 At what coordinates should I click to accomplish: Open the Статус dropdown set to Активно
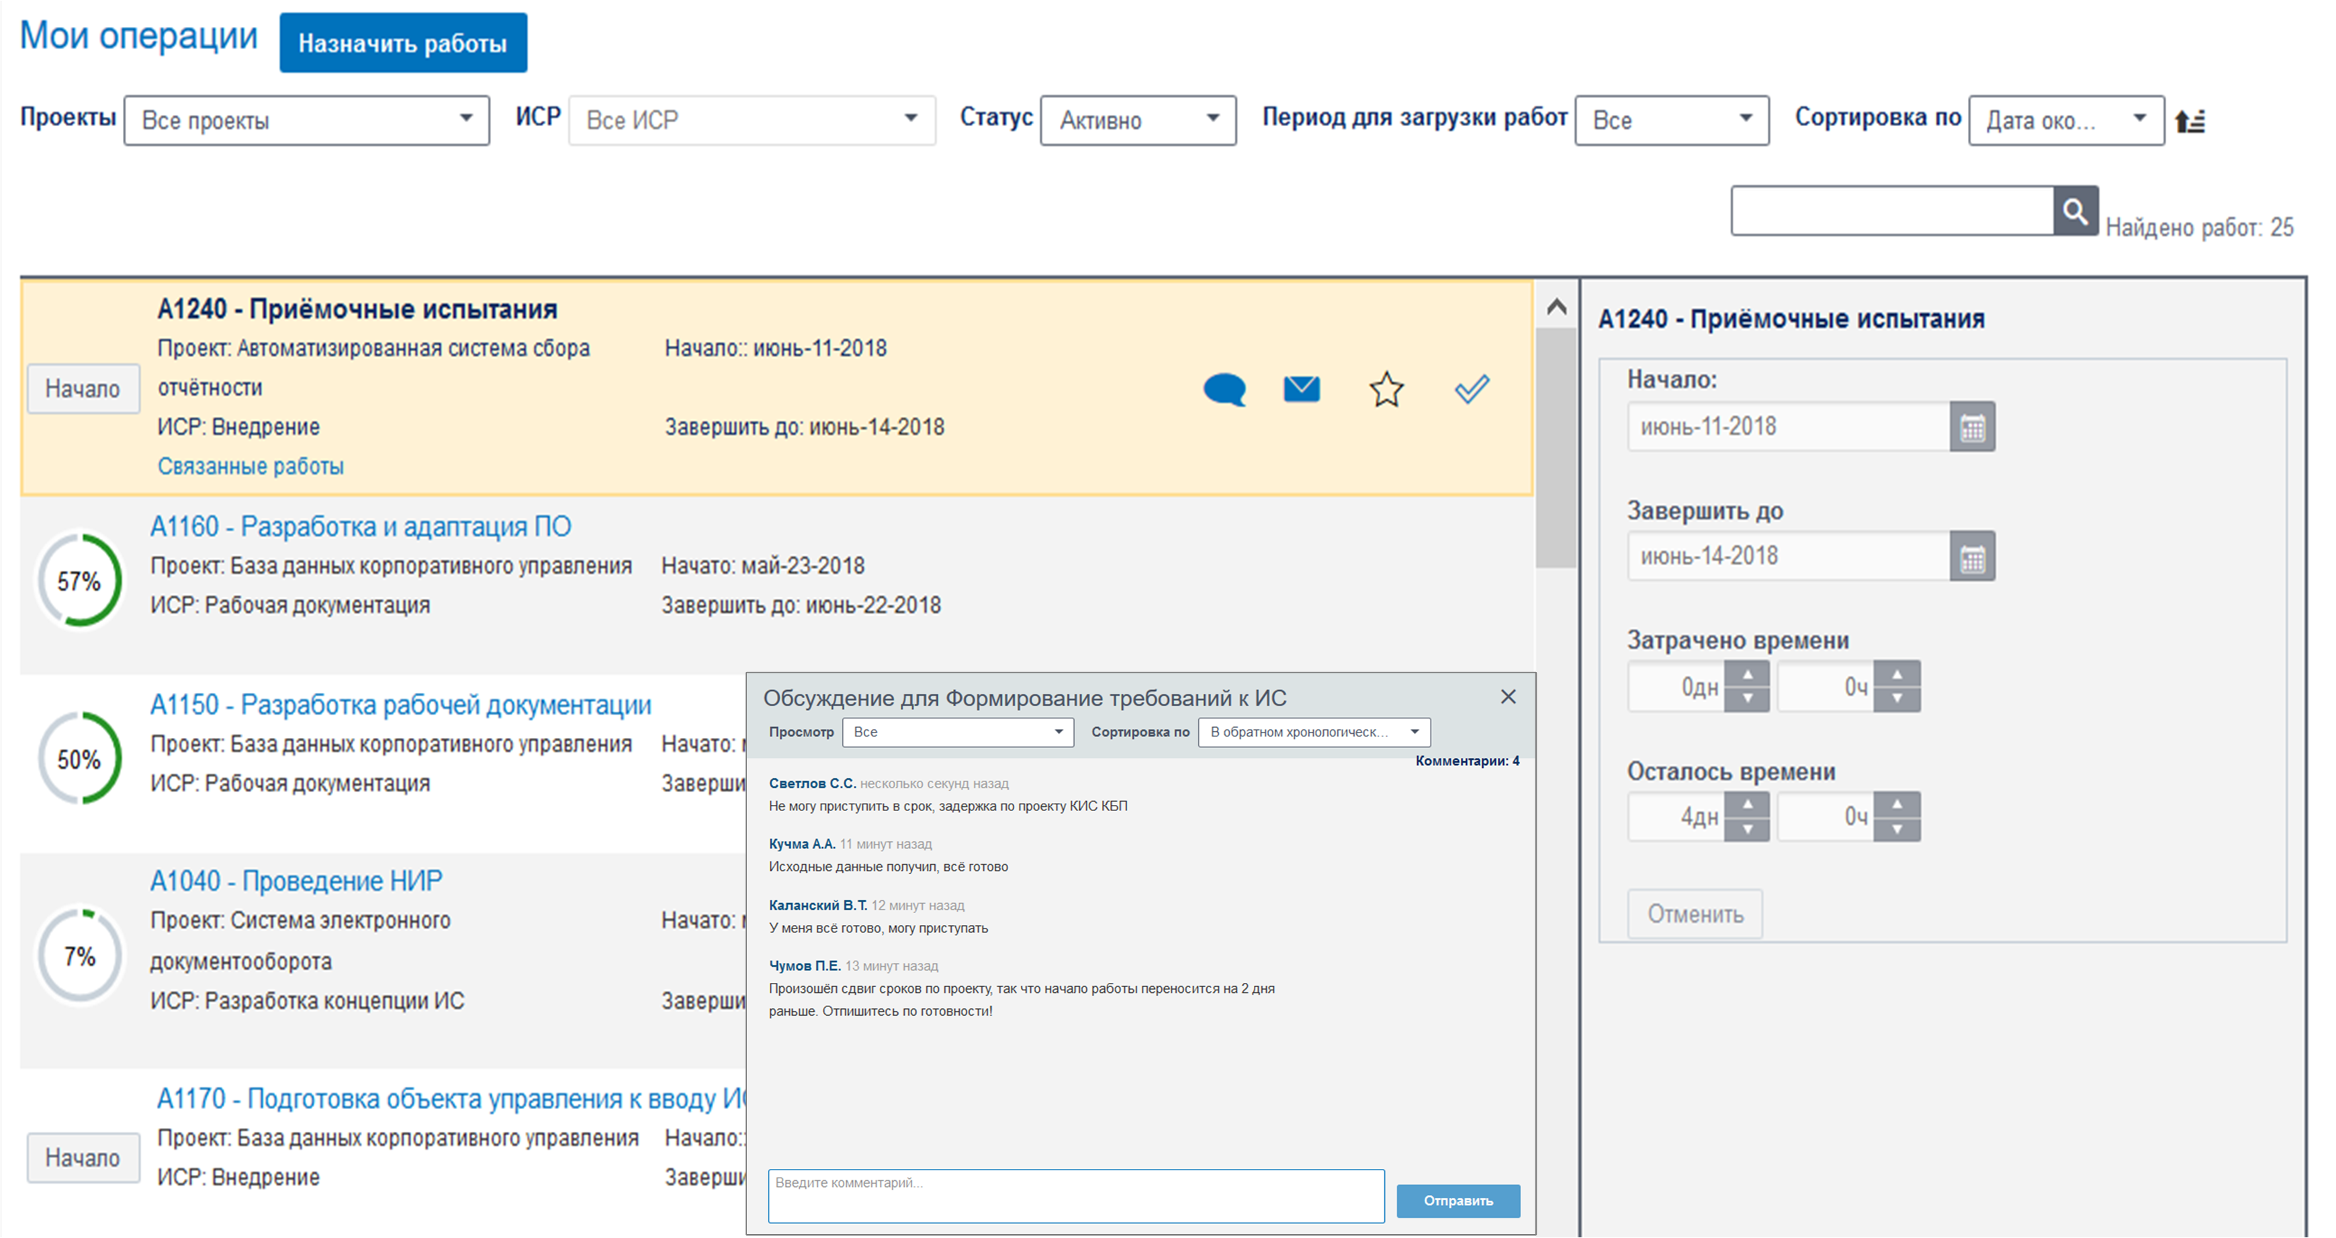pos(1137,121)
